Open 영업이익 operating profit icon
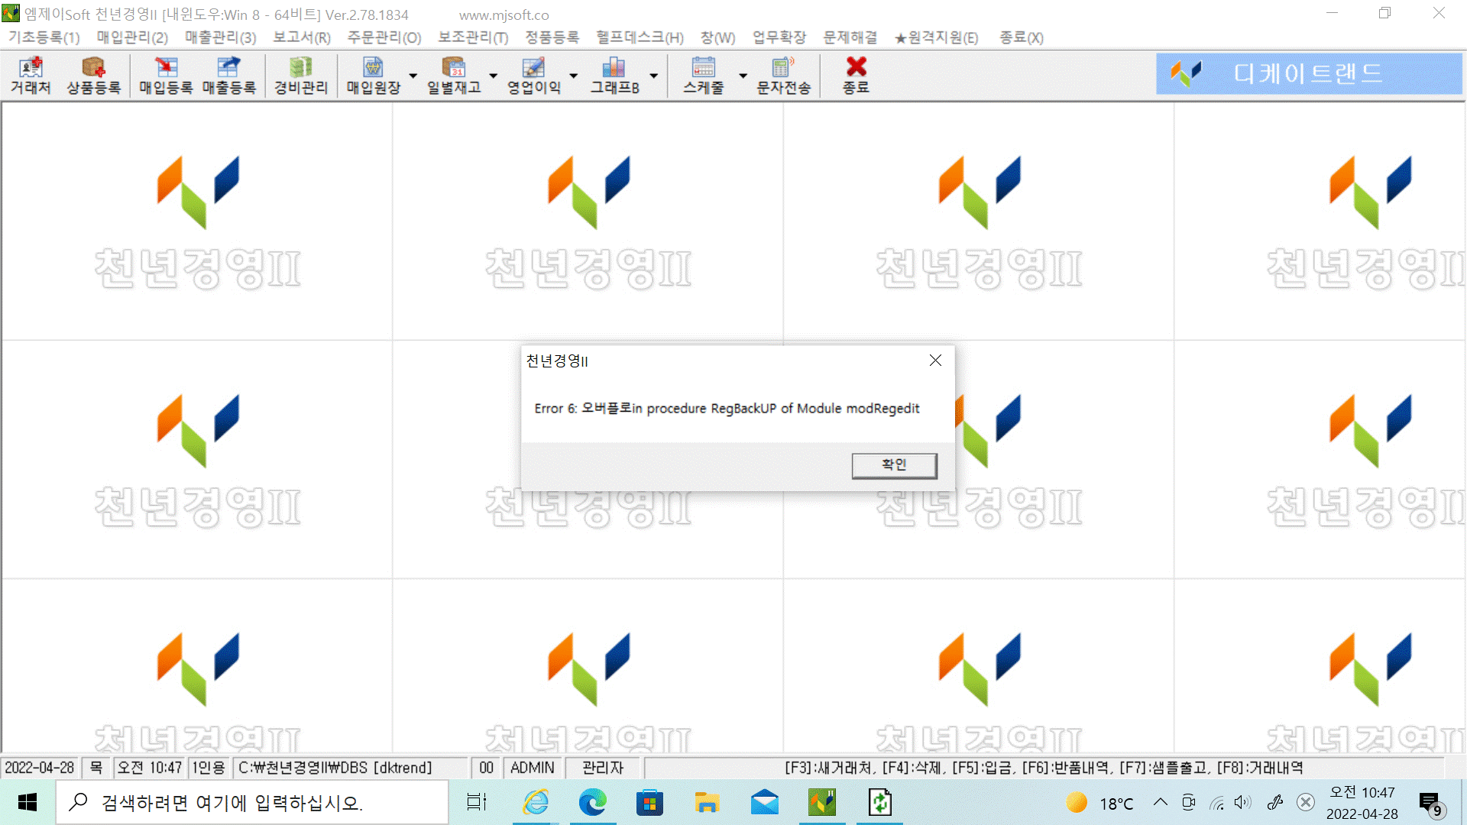 (x=534, y=76)
